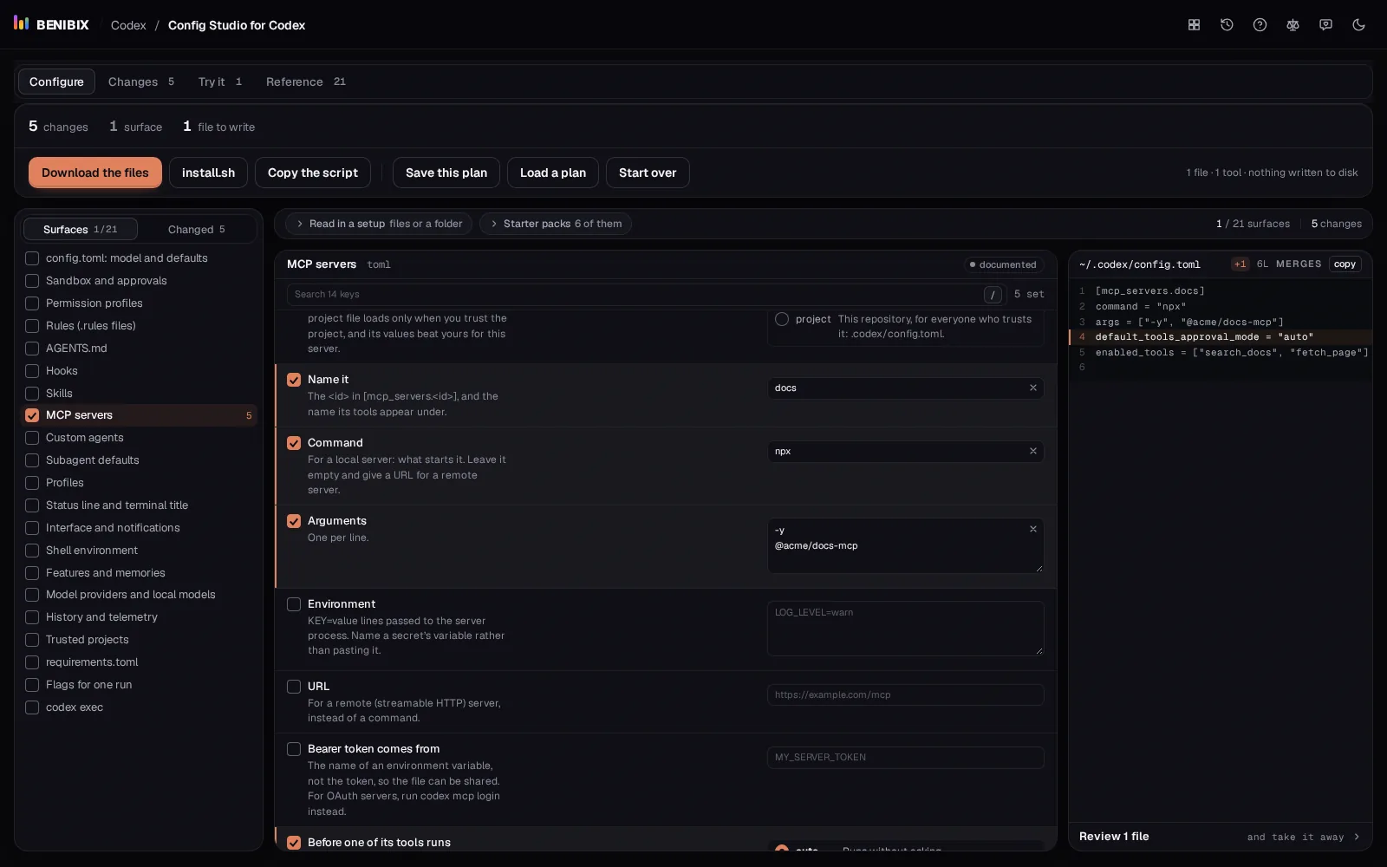Open the Reference tab
The width and height of the screenshot is (1387, 867).
(x=306, y=81)
